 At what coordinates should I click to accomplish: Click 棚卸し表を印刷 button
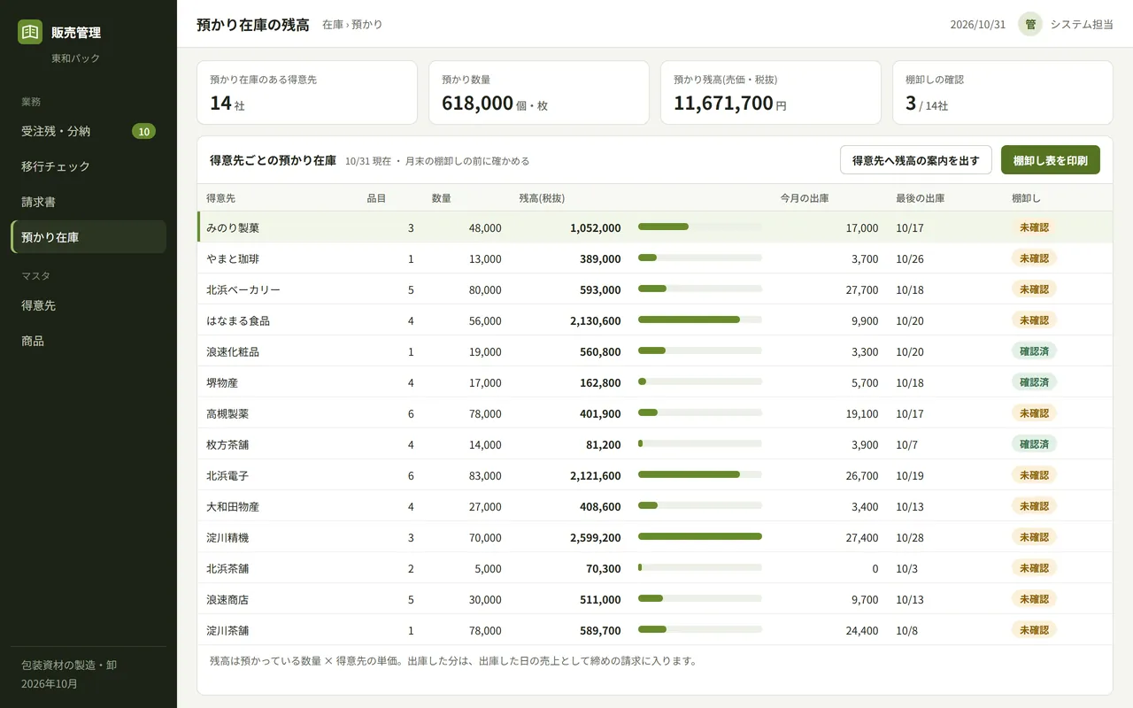pos(1051,160)
